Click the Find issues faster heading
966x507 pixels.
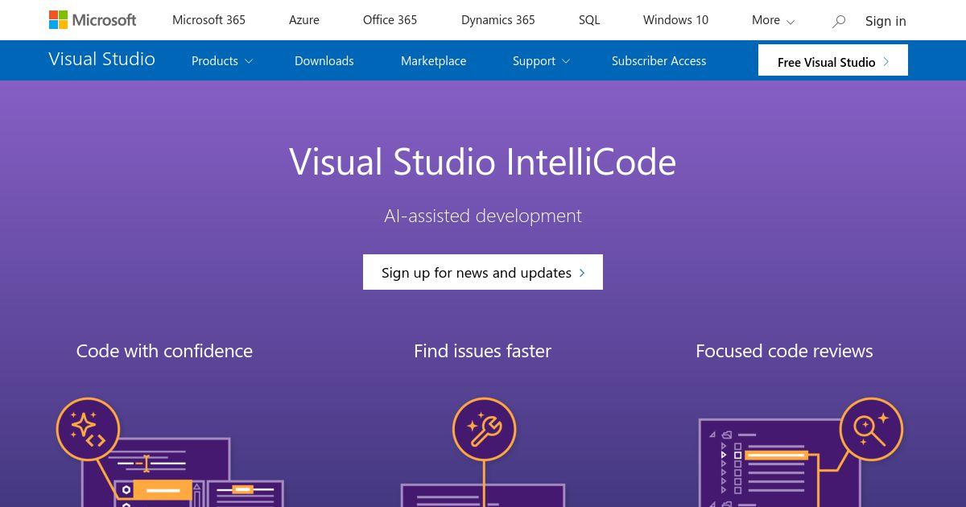[x=482, y=351]
